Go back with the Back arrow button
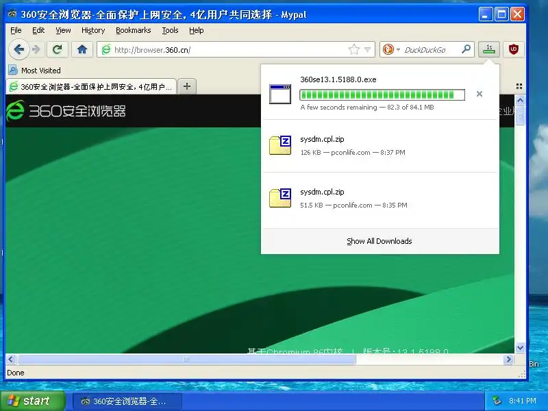The image size is (548, 411). point(19,49)
